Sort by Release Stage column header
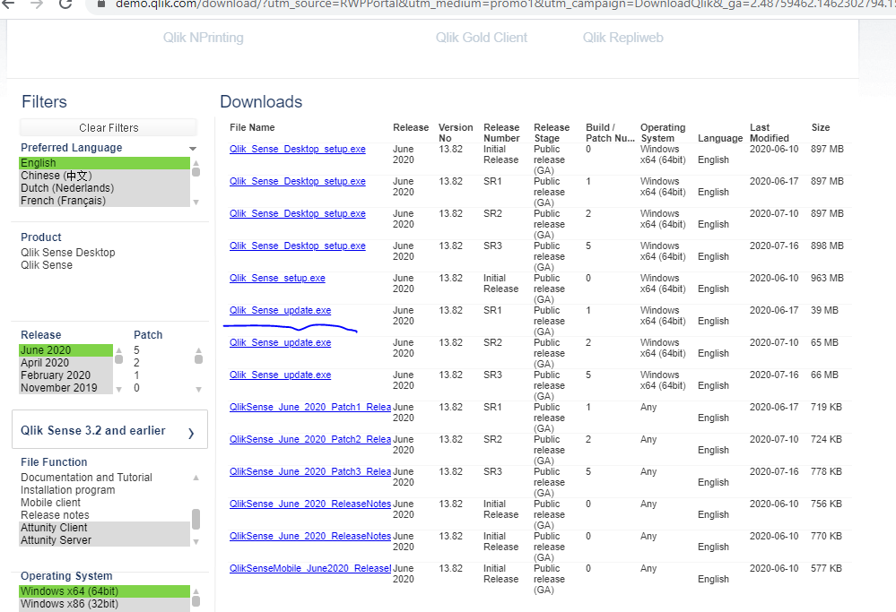Screen dimensions: 896x612 [x=552, y=133]
